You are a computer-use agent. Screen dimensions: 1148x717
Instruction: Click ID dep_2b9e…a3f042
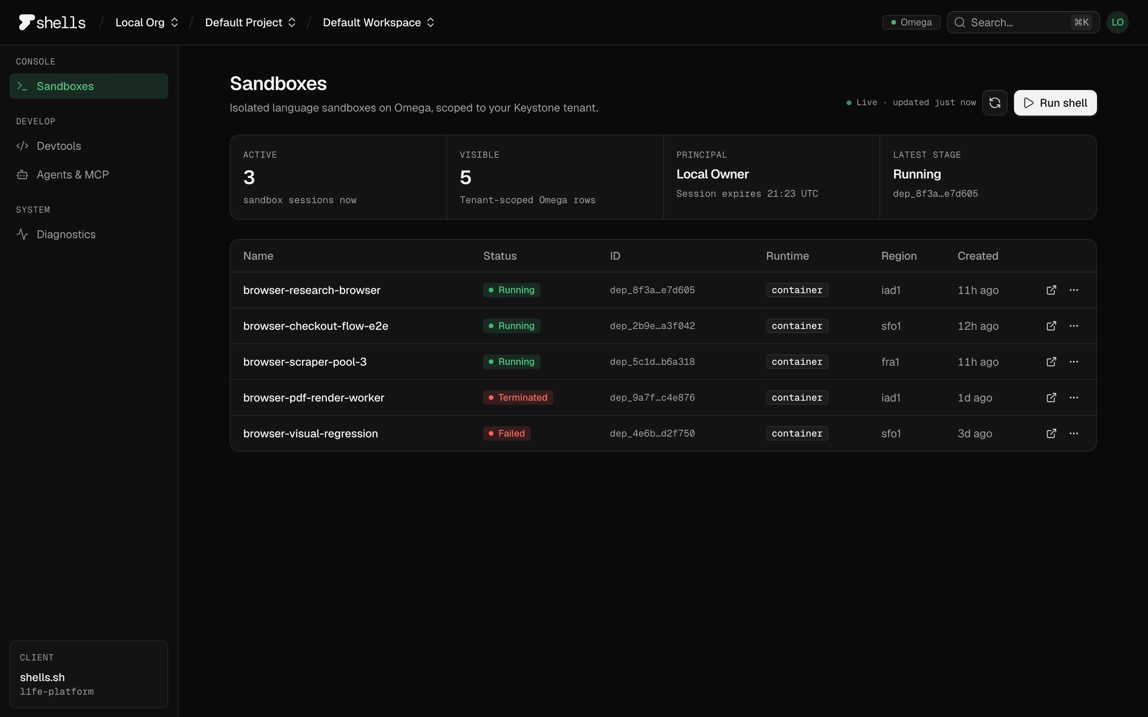(652, 326)
